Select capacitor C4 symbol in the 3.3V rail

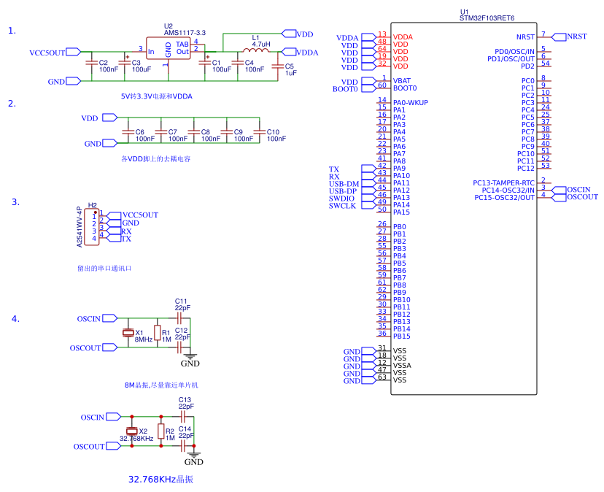238,63
